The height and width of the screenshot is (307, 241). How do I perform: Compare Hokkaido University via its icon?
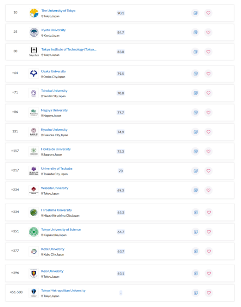pyautogui.click(x=195, y=151)
